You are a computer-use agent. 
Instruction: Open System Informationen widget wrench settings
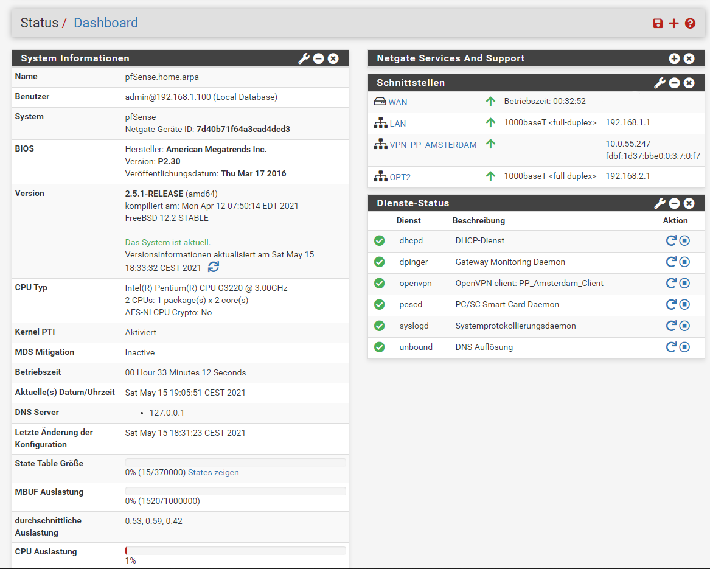(x=304, y=58)
